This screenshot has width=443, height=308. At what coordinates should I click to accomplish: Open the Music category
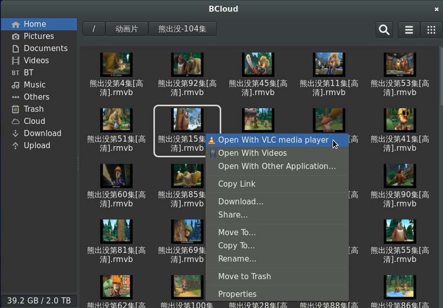34,85
